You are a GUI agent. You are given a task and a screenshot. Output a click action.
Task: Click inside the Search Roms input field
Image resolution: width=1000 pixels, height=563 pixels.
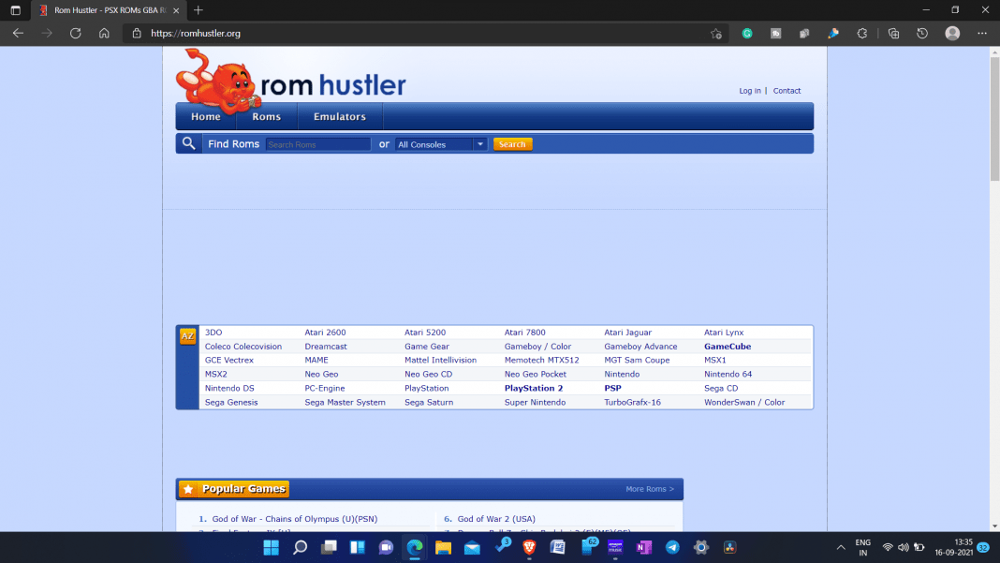[317, 143]
